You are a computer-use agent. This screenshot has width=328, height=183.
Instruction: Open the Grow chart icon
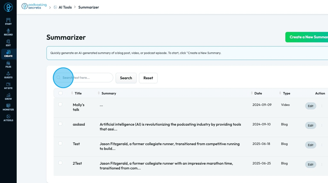pos(8,96)
